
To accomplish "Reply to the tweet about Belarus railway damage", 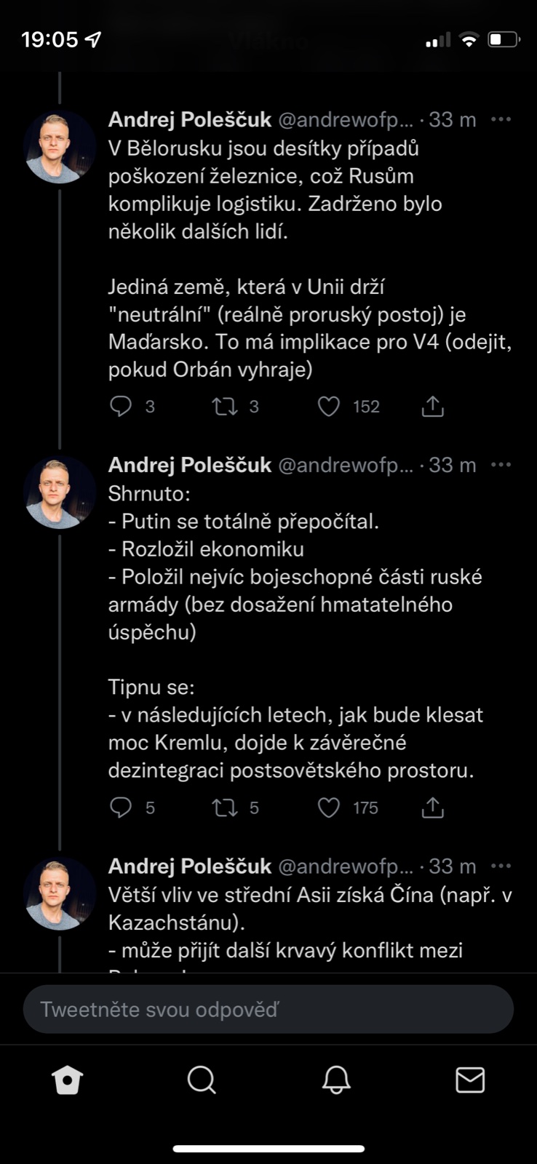I will pos(121,406).
